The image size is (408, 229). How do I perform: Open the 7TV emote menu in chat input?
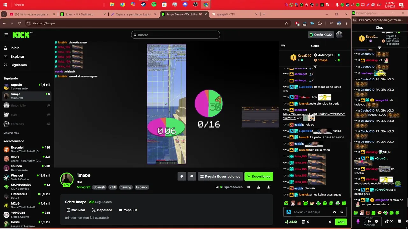click(x=335, y=212)
